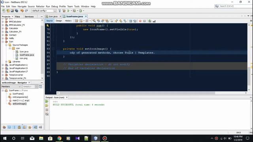Toggle Show Inherited Members in Navigator

coord(4,127)
